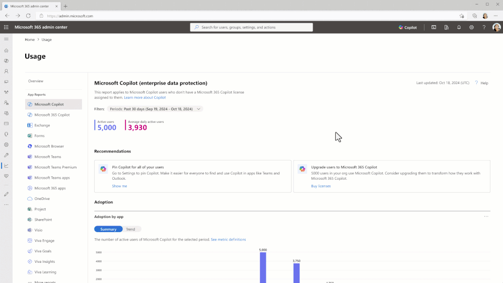Open Adoption by app more options ellipsis

click(x=486, y=217)
